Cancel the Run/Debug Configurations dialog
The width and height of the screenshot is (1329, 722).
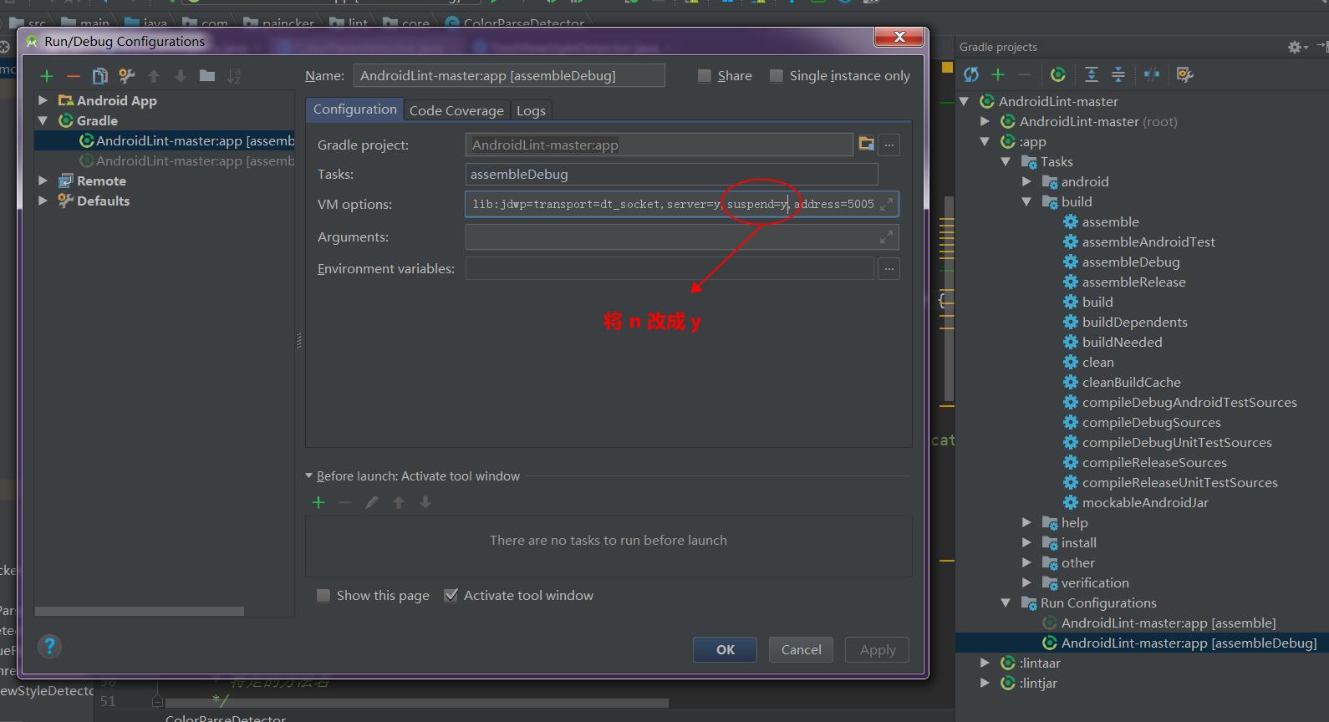pyautogui.click(x=801, y=650)
